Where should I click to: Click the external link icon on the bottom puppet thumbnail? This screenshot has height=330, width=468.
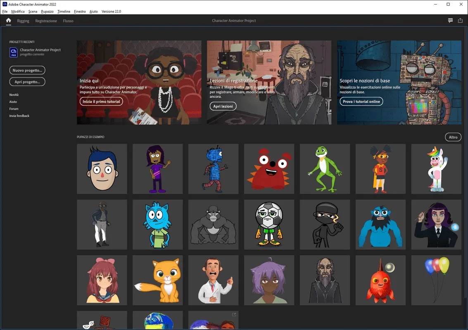[234, 314]
